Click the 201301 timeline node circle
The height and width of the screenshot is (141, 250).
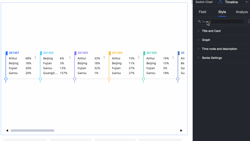[6, 79]
